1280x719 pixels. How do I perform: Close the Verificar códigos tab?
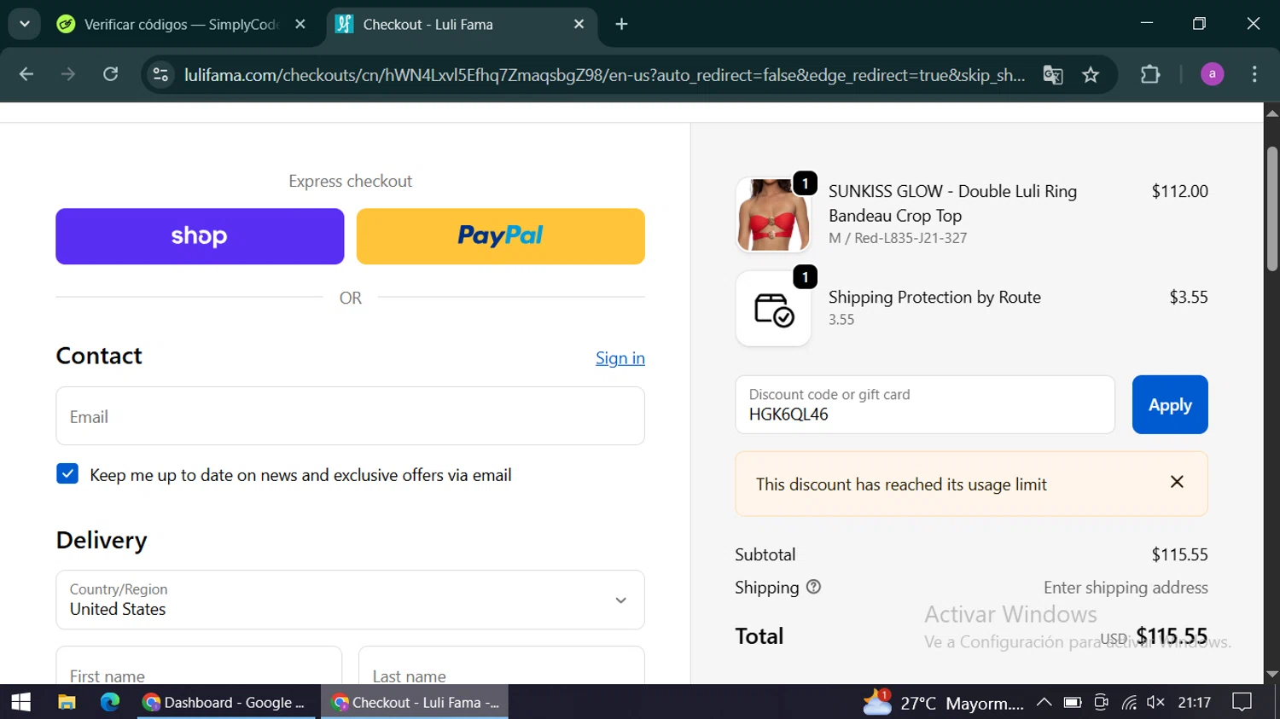click(x=300, y=25)
